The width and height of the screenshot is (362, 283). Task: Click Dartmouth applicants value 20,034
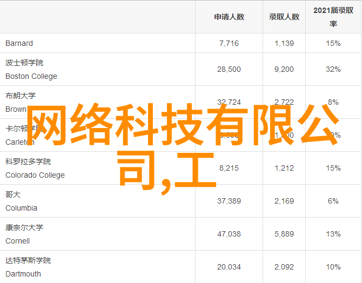(x=229, y=267)
